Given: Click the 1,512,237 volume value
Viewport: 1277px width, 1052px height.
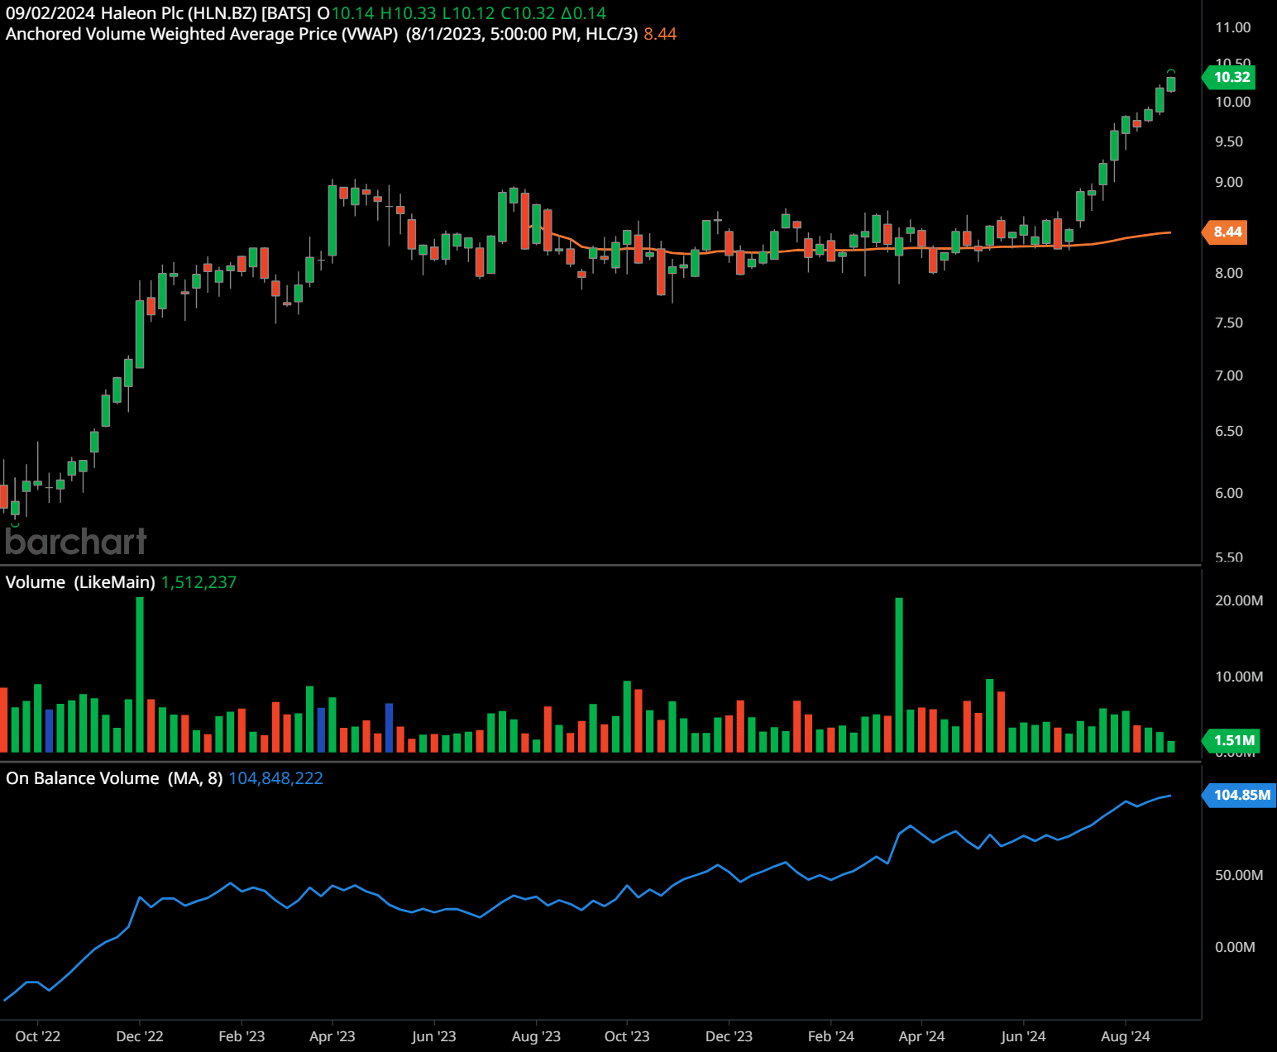Looking at the screenshot, I should [x=198, y=582].
